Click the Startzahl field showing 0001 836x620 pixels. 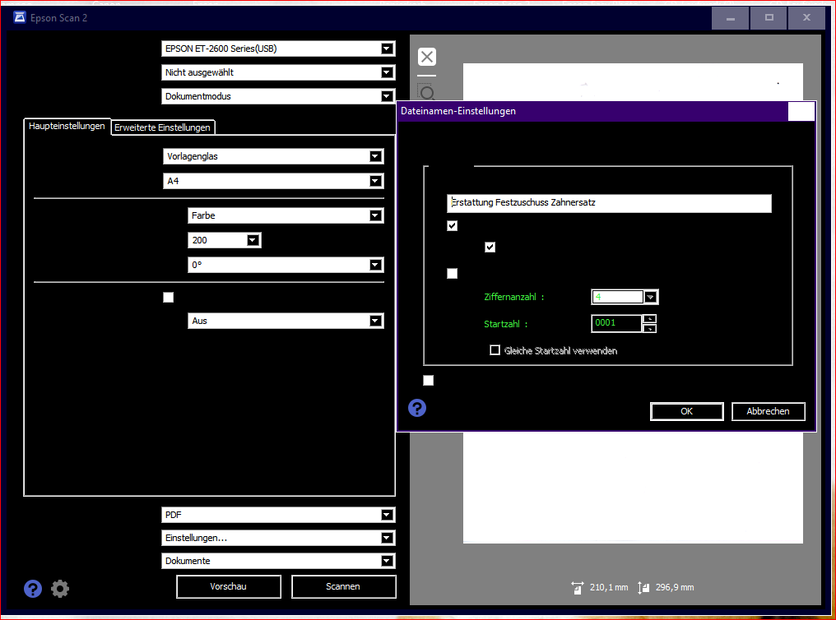pos(616,323)
